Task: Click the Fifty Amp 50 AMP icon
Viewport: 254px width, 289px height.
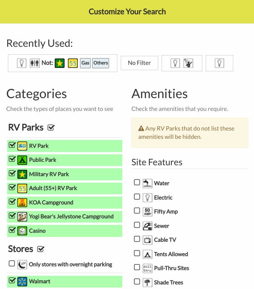Action: click(x=148, y=212)
